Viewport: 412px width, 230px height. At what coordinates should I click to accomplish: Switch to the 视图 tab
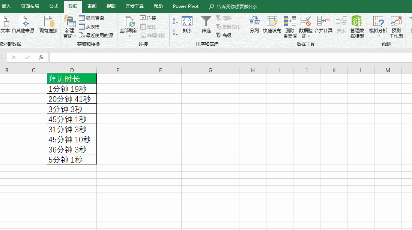[111, 6]
